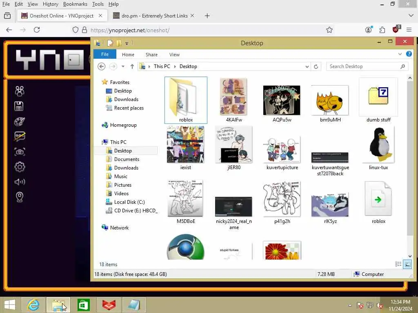Select Recent places in Favorites
Viewport: 418px width, 313px height.
[129, 108]
